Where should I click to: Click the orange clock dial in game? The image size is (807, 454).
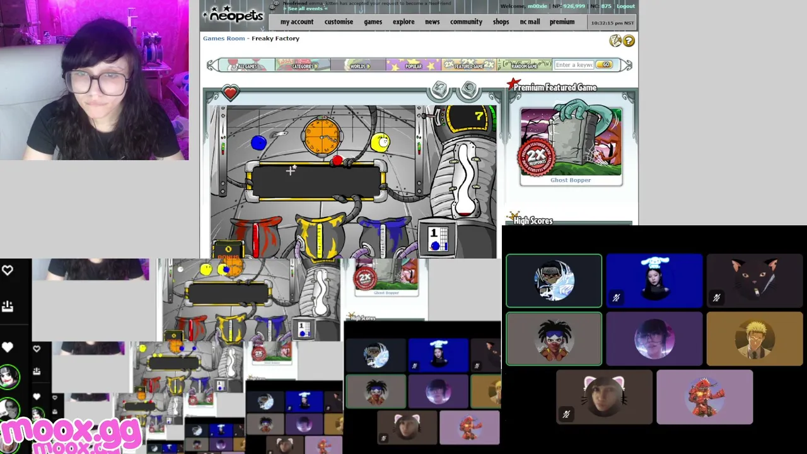tap(322, 136)
